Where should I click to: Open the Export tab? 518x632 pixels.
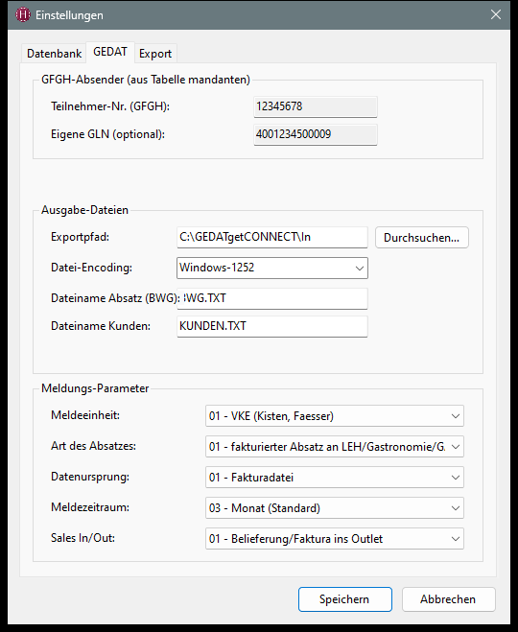pyautogui.click(x=155, y=53)
